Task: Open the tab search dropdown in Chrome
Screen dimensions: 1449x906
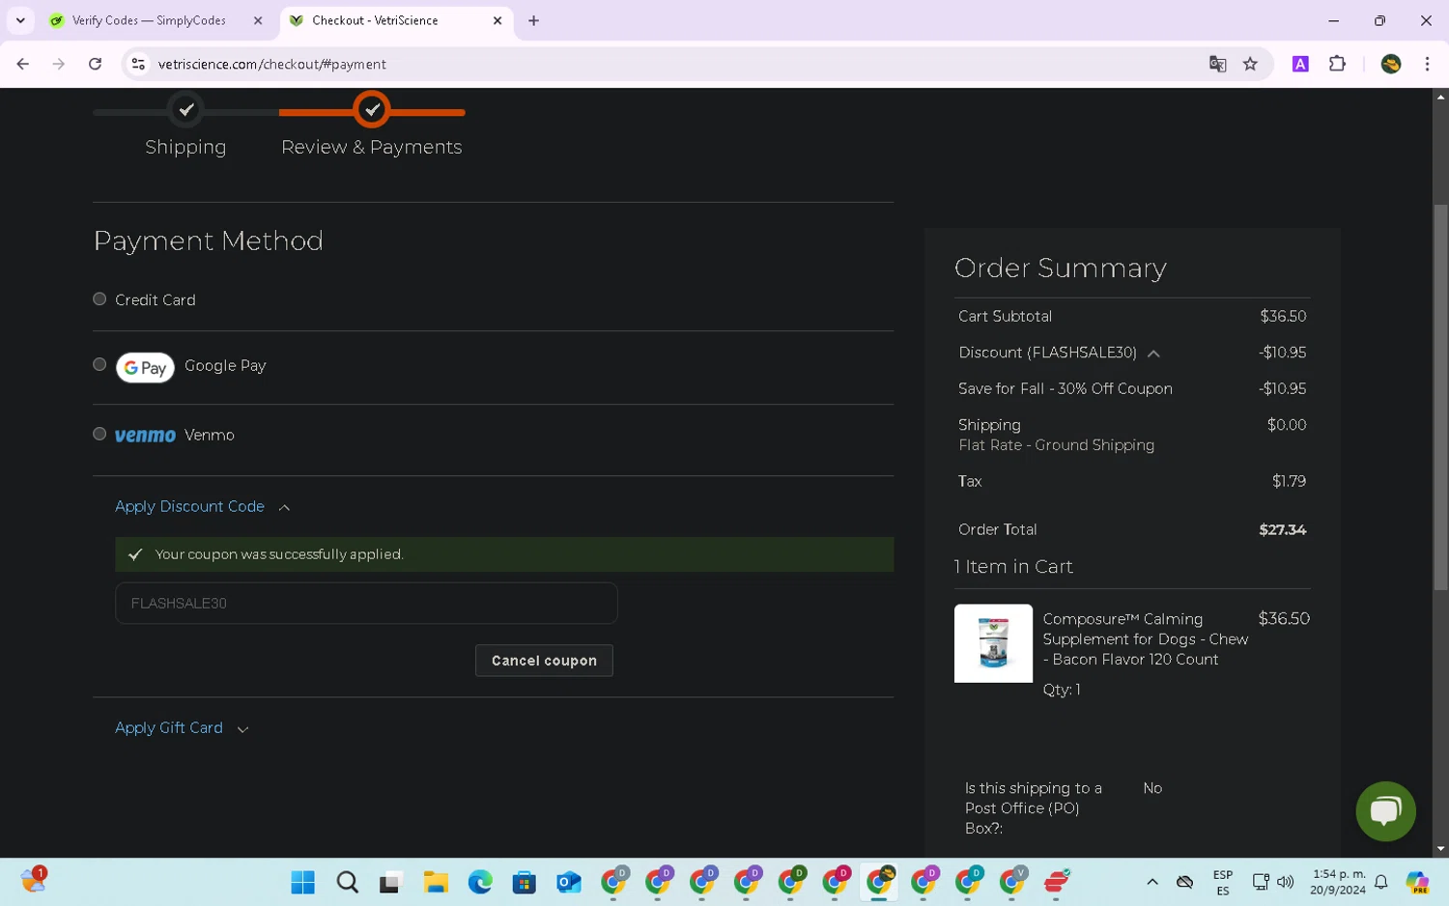Action: pyautogui.click(x=20, y=20)
